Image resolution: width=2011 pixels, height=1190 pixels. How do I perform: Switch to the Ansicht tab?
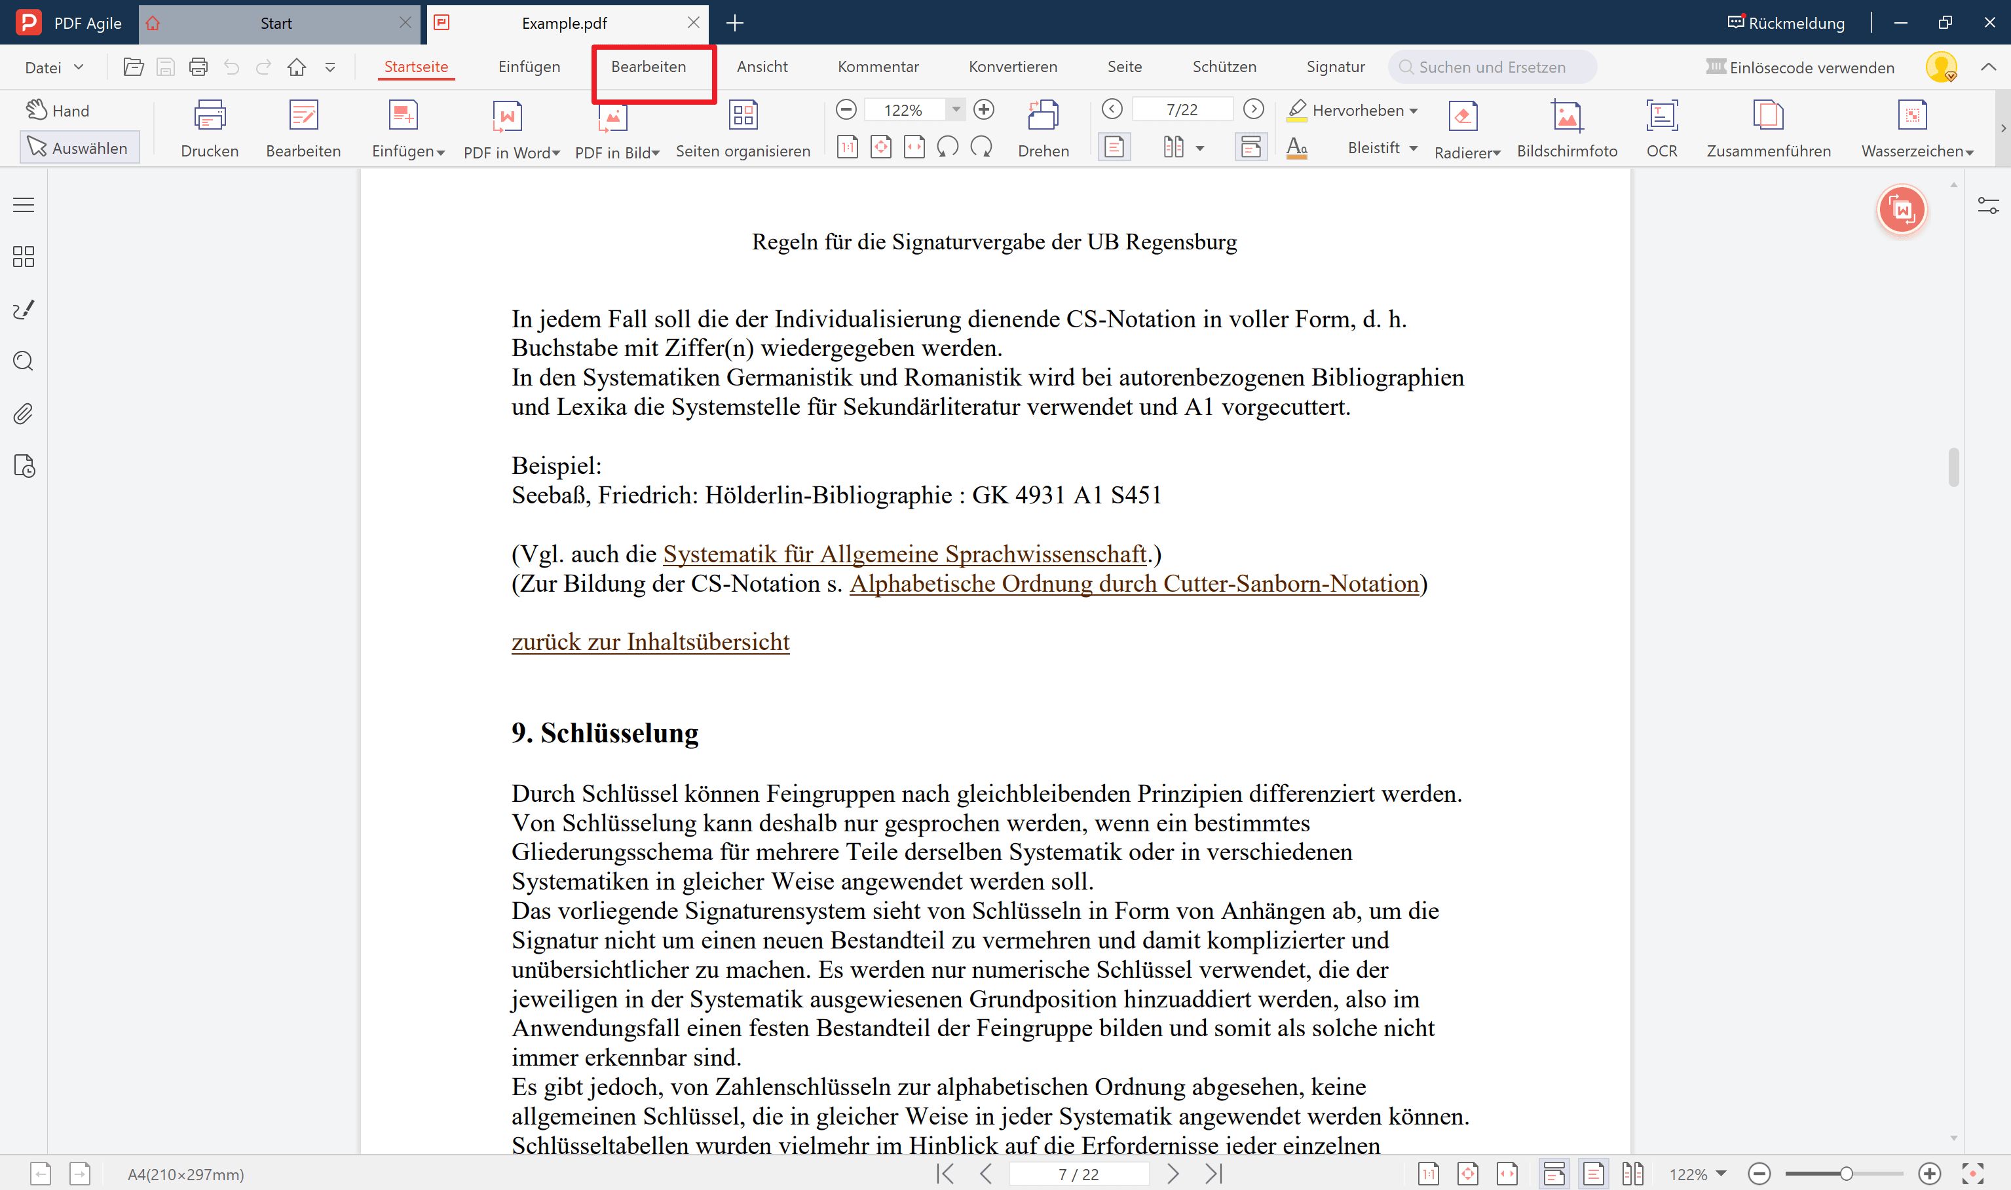[762, 67]
